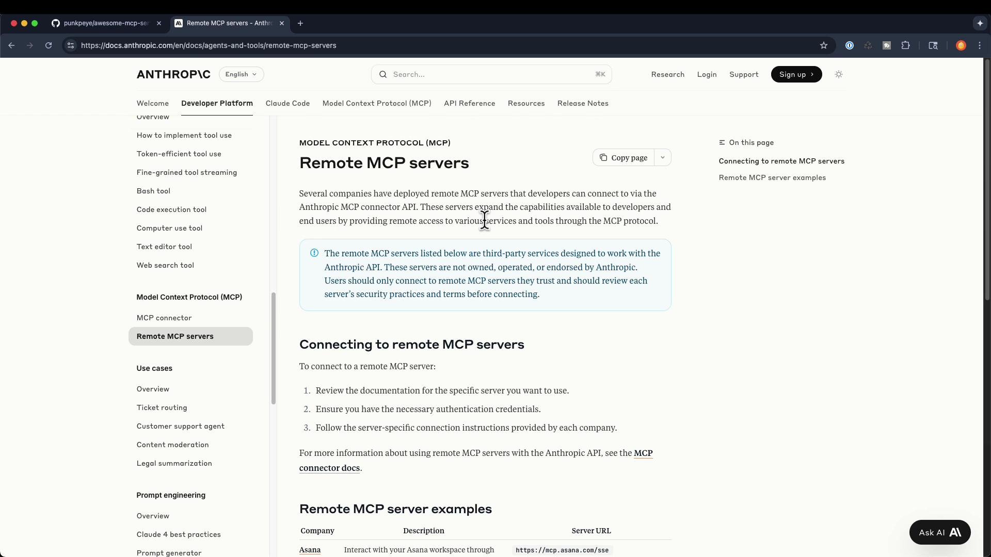Viewport: 991px width, 557px height.
Task: Click the GitHub favicon tab
Action: tap(56, 23)
